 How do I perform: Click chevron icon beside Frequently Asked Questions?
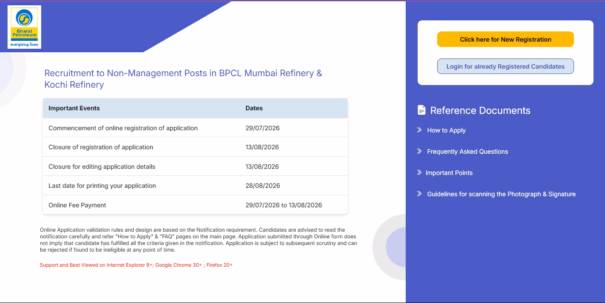pos(419,151)
